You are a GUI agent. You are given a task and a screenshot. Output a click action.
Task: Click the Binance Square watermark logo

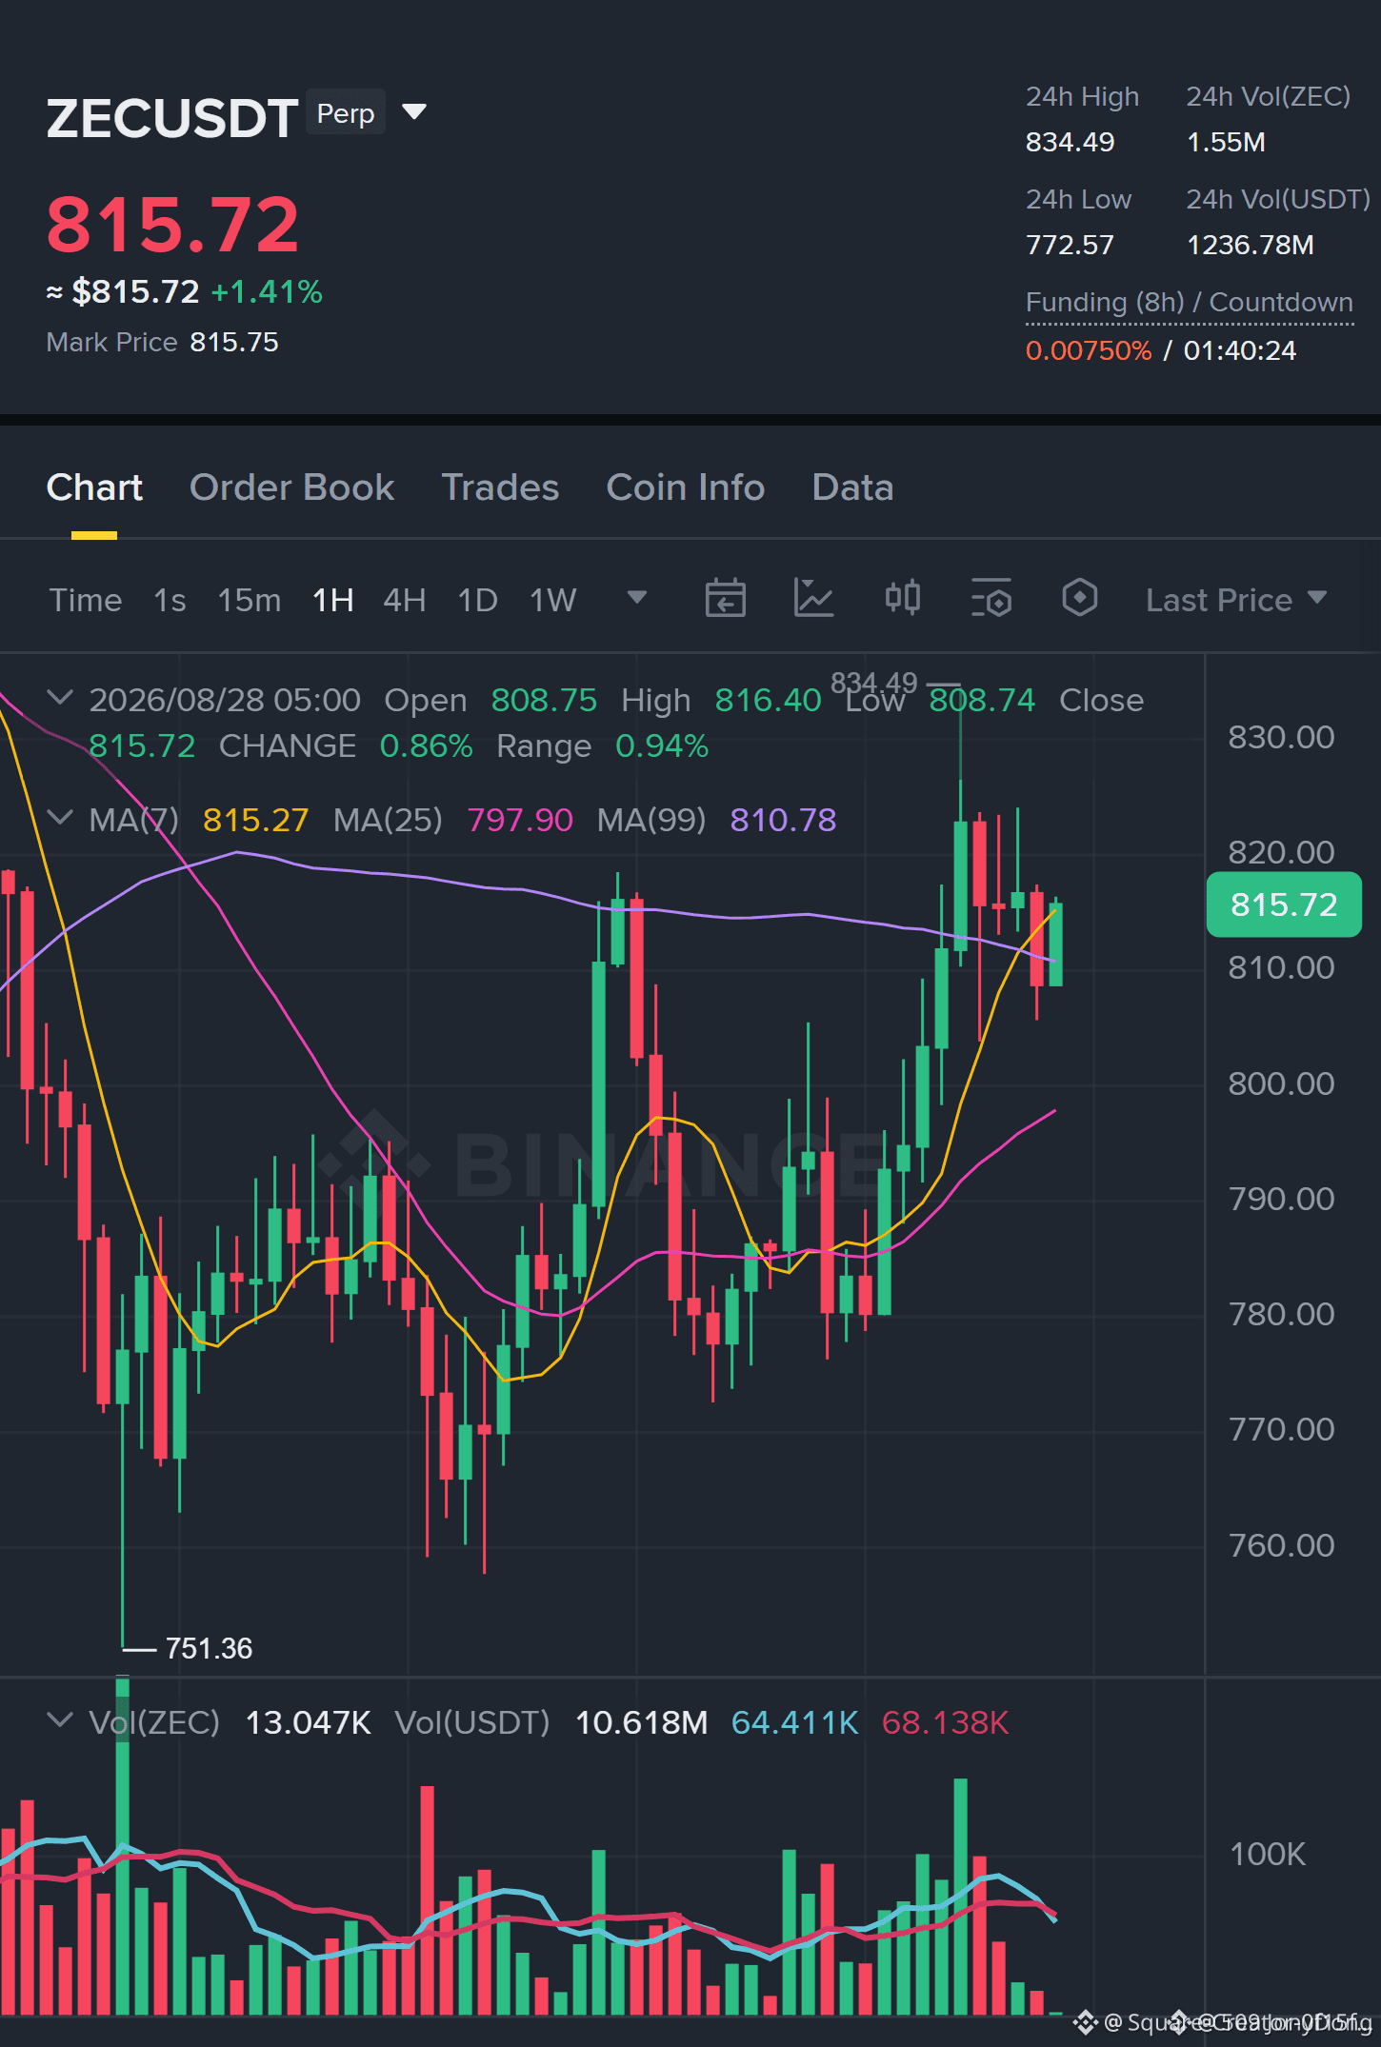tap(1085, 2021)
